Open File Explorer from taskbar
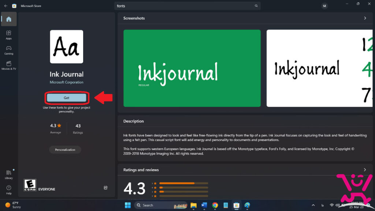The width and height of the screenshot is (375, 211). tap(193, 205)
